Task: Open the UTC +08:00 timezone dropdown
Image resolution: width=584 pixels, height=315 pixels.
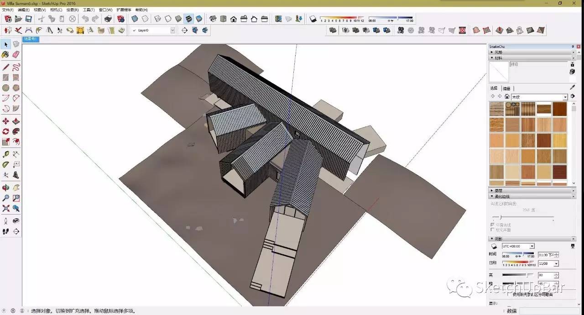Action: point(532,246)
